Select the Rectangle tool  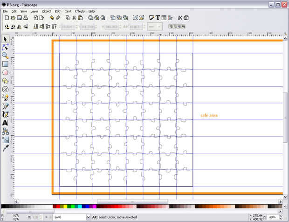point(5,64)
